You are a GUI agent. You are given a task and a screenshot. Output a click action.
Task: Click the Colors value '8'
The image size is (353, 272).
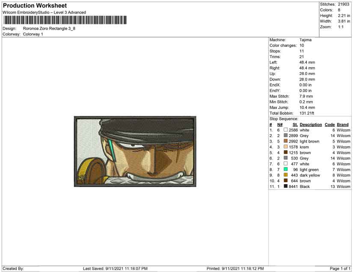(x=339, y=10)
